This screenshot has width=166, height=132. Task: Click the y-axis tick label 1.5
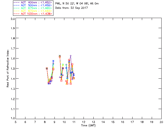tap(13, 69)
